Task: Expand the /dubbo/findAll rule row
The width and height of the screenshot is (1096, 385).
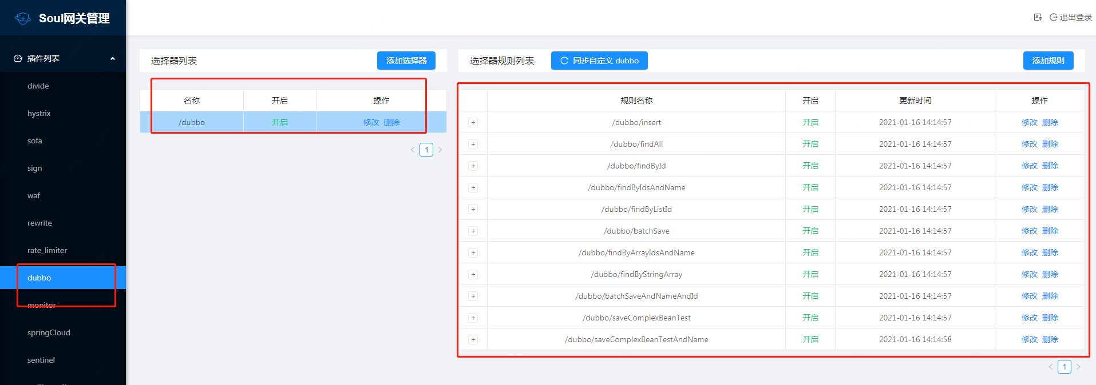Action: [x=473, y=144]
